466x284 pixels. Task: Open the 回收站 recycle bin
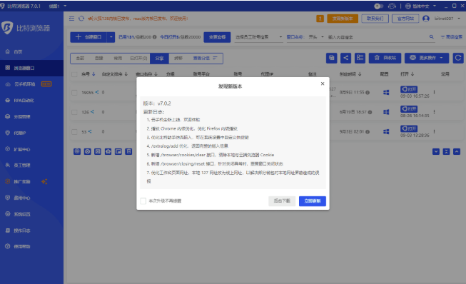point(385,58)
